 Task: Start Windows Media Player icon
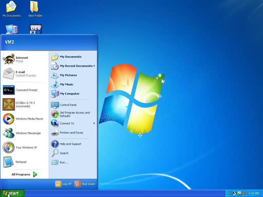tap(8, 119)
